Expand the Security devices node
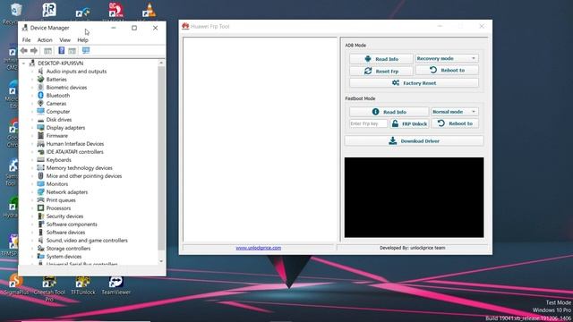The height and width of the screenshot is (322, 573). click(x=32, y=216)
